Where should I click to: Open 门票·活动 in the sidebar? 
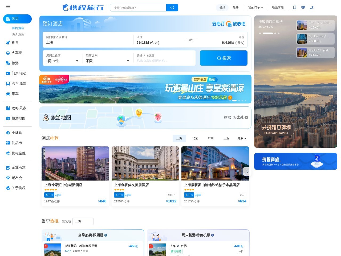click(17, 73)
